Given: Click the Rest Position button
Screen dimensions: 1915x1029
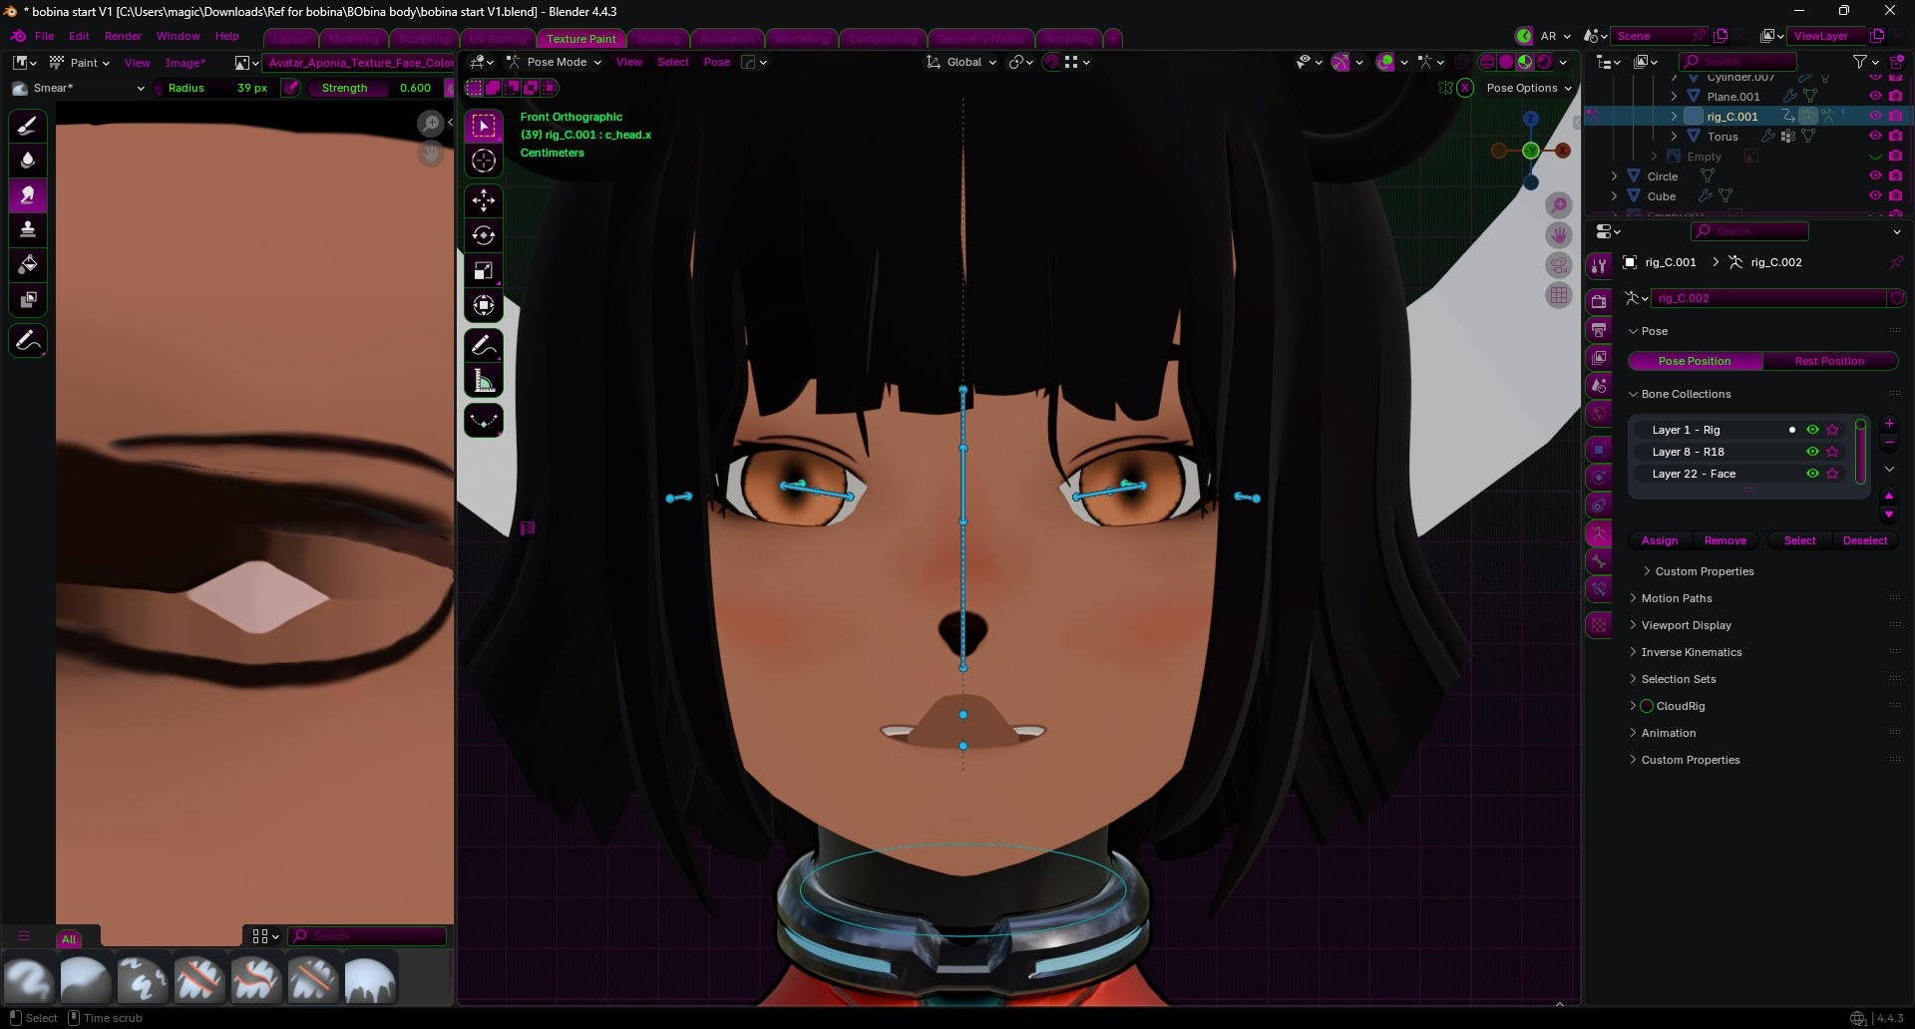Looking at the screenshot, I should pyautogui.click(x=1829, y=361).
